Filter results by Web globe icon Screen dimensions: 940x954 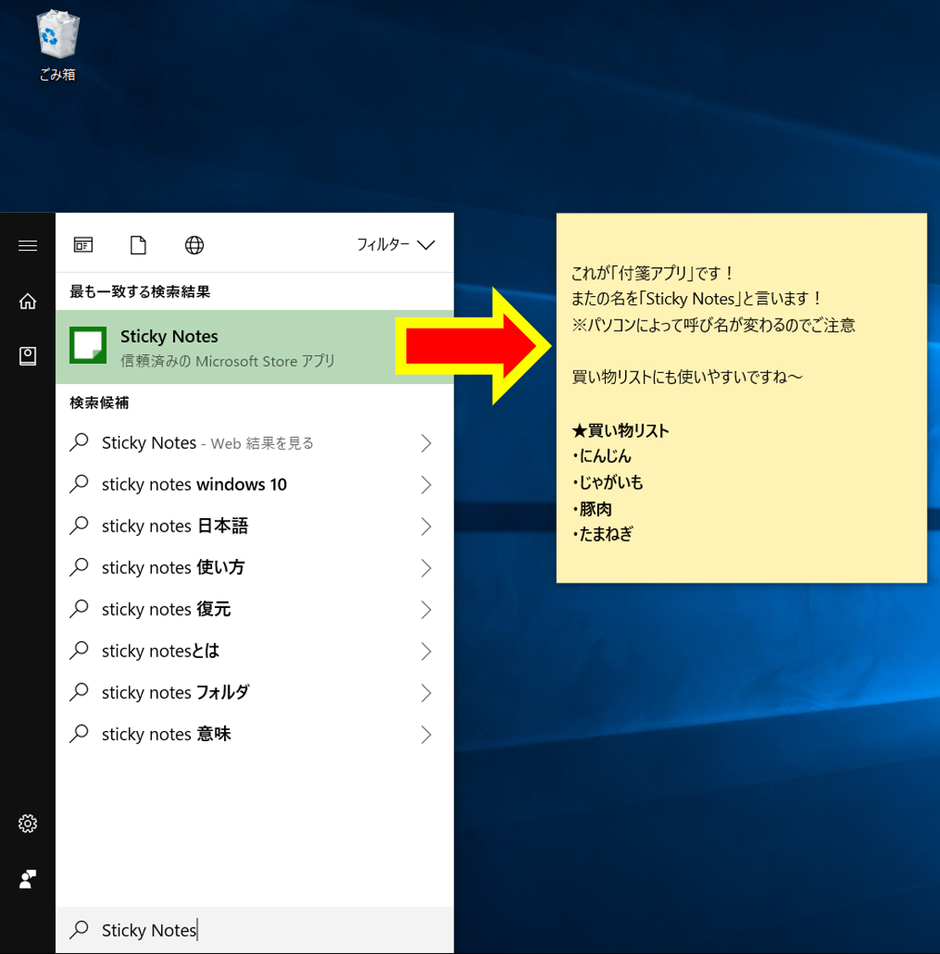click(194, 245)
